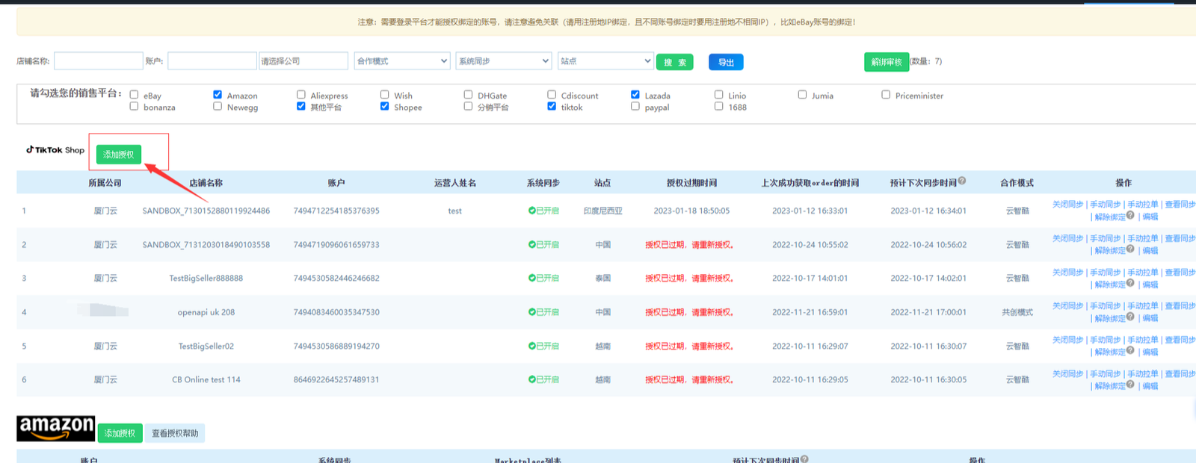
Task: Click 编辑 for SANDBOX_7131203018490103558
Action: click(1150, 250)
